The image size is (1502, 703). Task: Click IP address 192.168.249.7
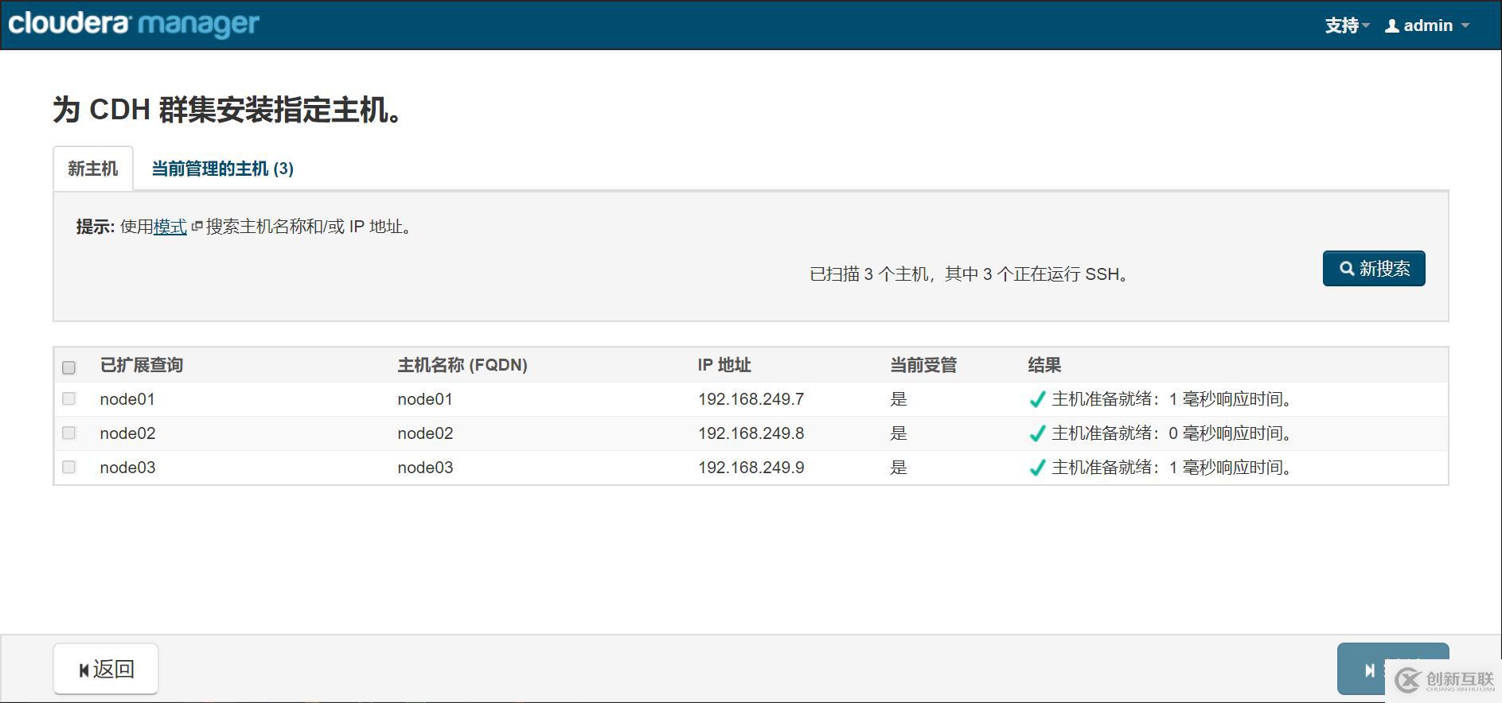[751, 399]
